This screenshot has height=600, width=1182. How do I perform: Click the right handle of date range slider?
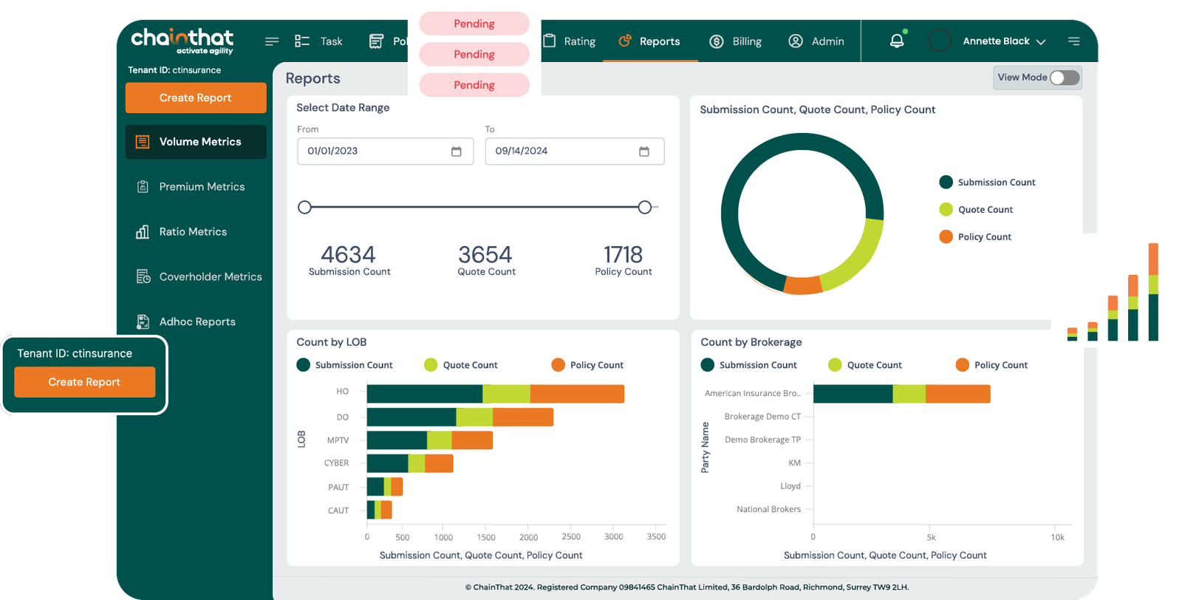[645, 208]
